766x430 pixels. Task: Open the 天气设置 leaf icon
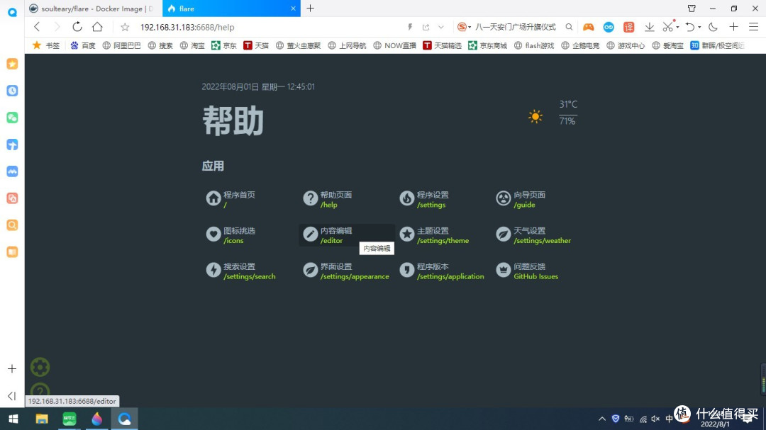point(503,234)
